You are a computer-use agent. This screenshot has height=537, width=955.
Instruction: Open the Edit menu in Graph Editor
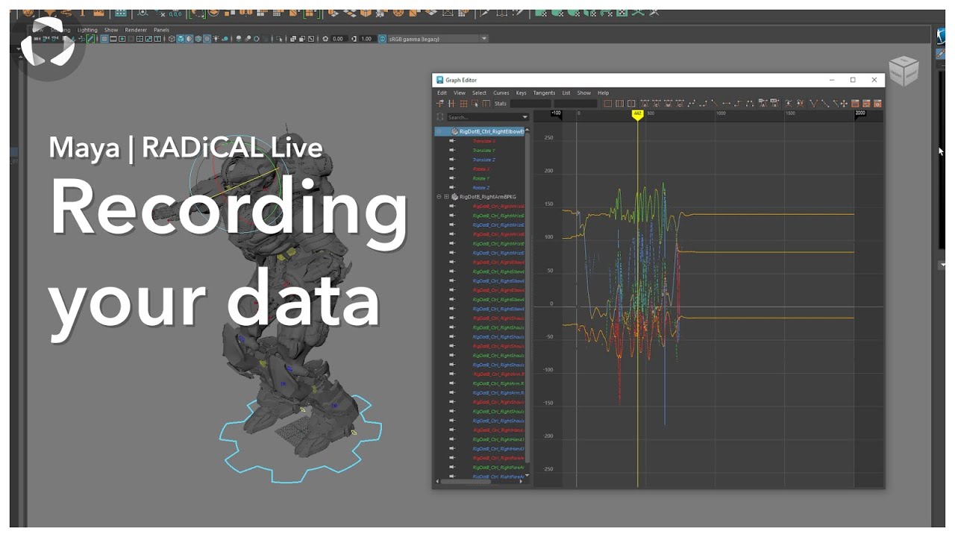point(442,93)
